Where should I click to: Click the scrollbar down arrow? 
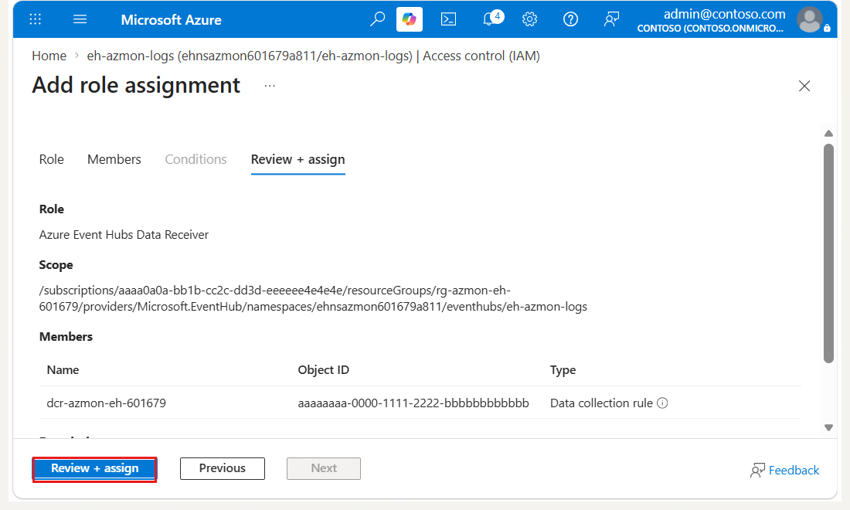point(828,427)
